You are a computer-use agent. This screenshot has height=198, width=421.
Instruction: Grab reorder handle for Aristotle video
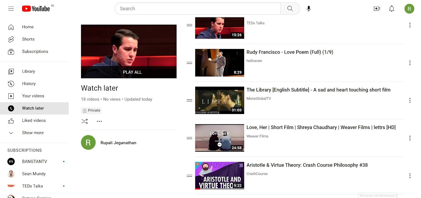click(x=189, y=176)
